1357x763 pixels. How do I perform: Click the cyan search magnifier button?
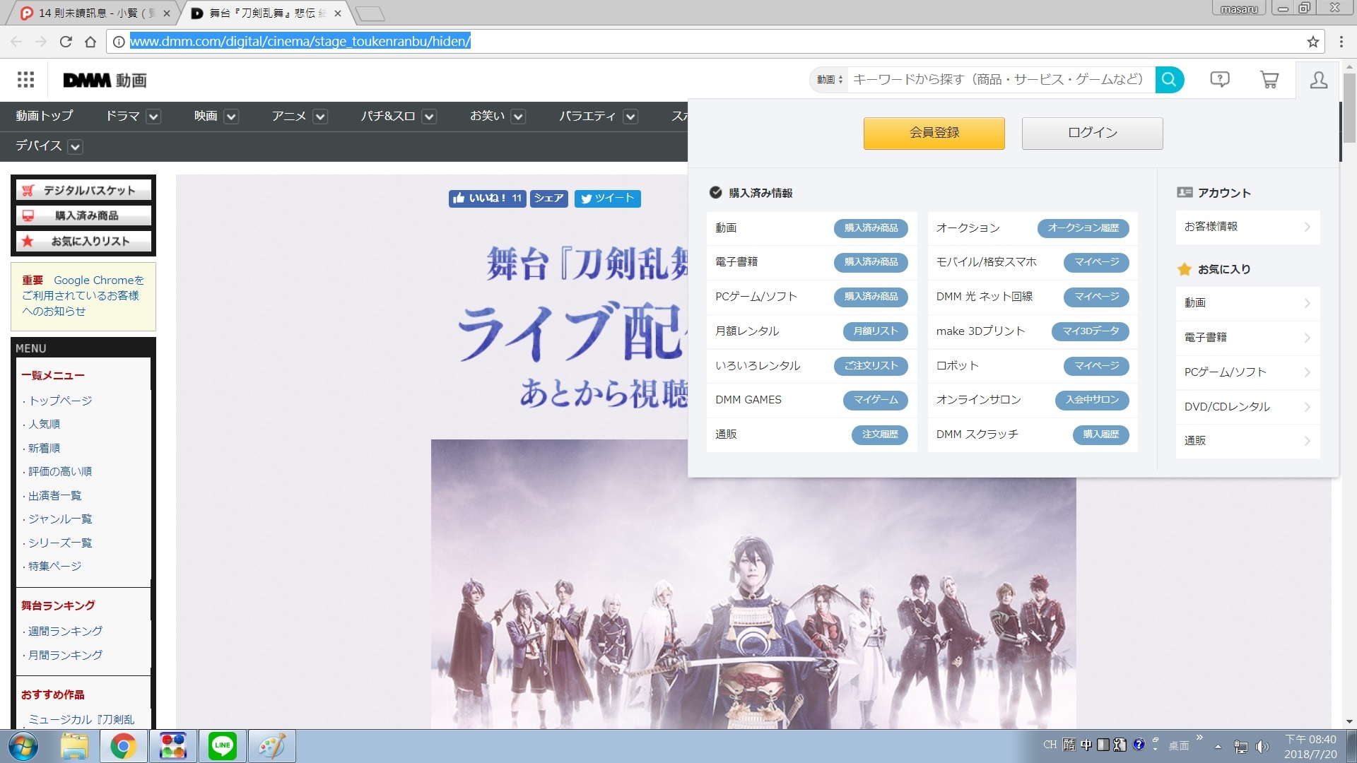pos(1169,80)
